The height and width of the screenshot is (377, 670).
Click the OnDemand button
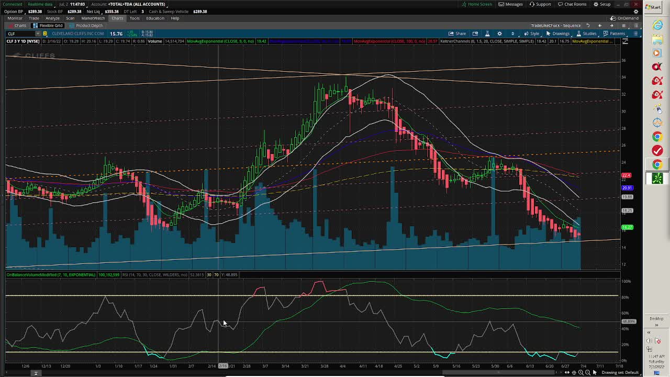624,18
